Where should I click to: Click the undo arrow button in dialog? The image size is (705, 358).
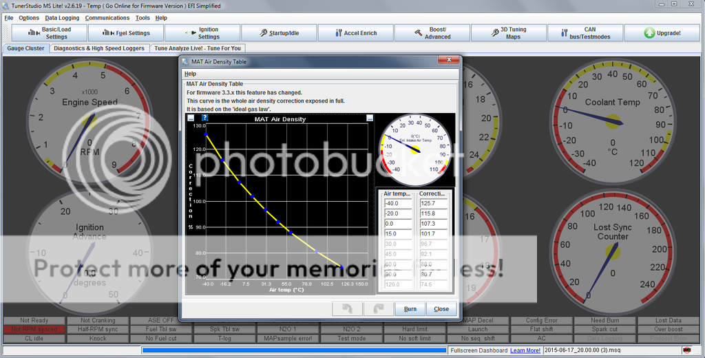[347, 309]
